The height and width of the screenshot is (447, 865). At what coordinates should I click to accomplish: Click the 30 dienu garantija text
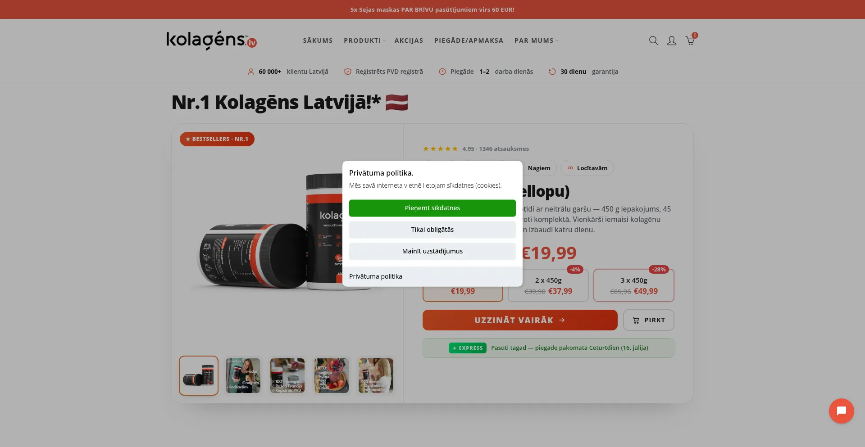point(589,72)
